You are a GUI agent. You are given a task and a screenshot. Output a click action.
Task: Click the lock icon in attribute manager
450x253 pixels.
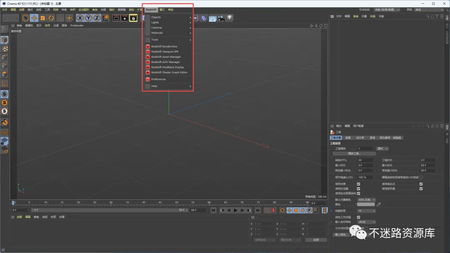(x=432, y=126)
